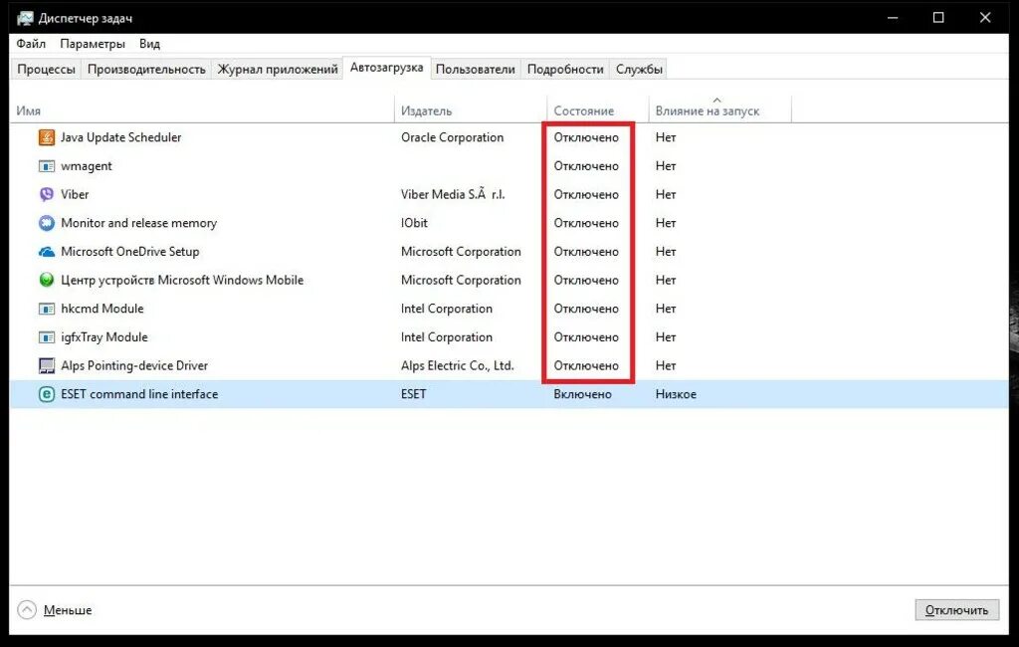Switch to the Службы tab
This screenshot has height=647, width=1019.
point(639,69)
